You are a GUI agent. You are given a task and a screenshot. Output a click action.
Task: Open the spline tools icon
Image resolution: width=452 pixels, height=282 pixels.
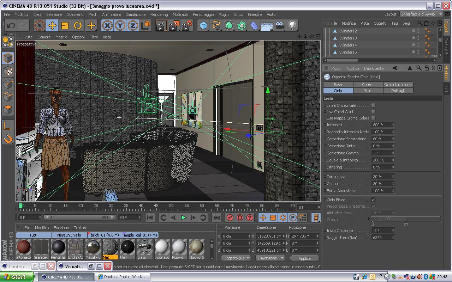tap(216, 25)
